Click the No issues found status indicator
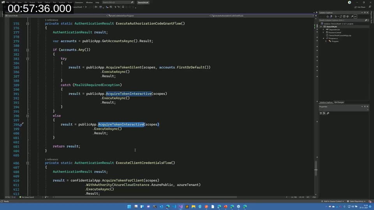 click(27, 197)
